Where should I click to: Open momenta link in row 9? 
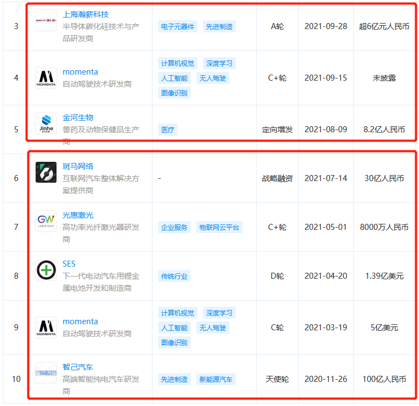[x=80, y=322]
